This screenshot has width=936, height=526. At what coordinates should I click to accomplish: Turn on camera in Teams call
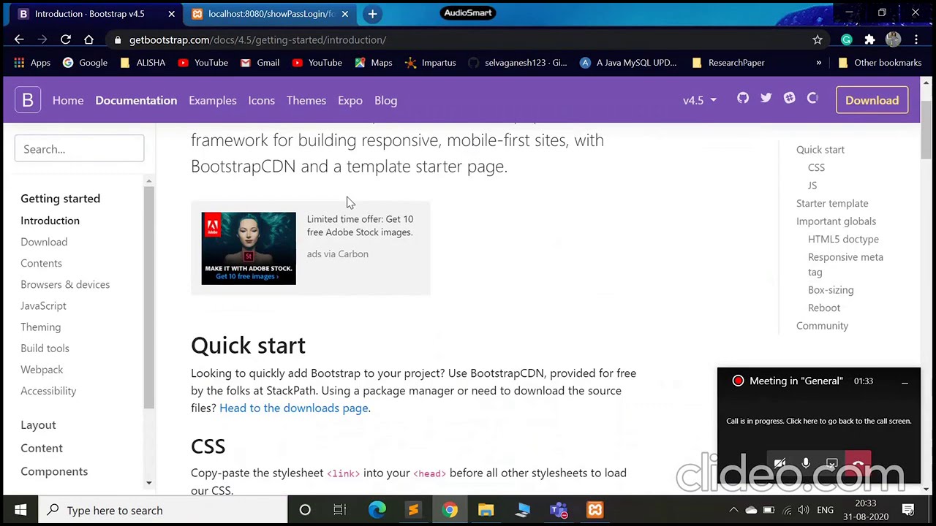[x=780, y=464]
